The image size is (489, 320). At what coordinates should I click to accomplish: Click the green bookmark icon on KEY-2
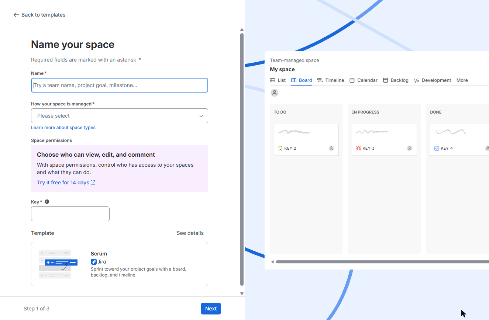point(280,148)
